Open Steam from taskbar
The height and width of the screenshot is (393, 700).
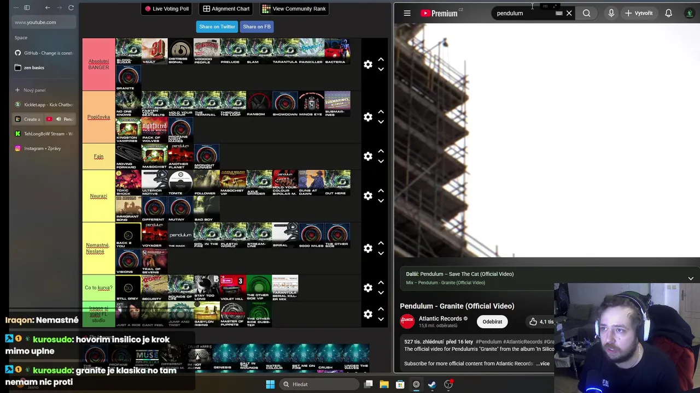432,384
